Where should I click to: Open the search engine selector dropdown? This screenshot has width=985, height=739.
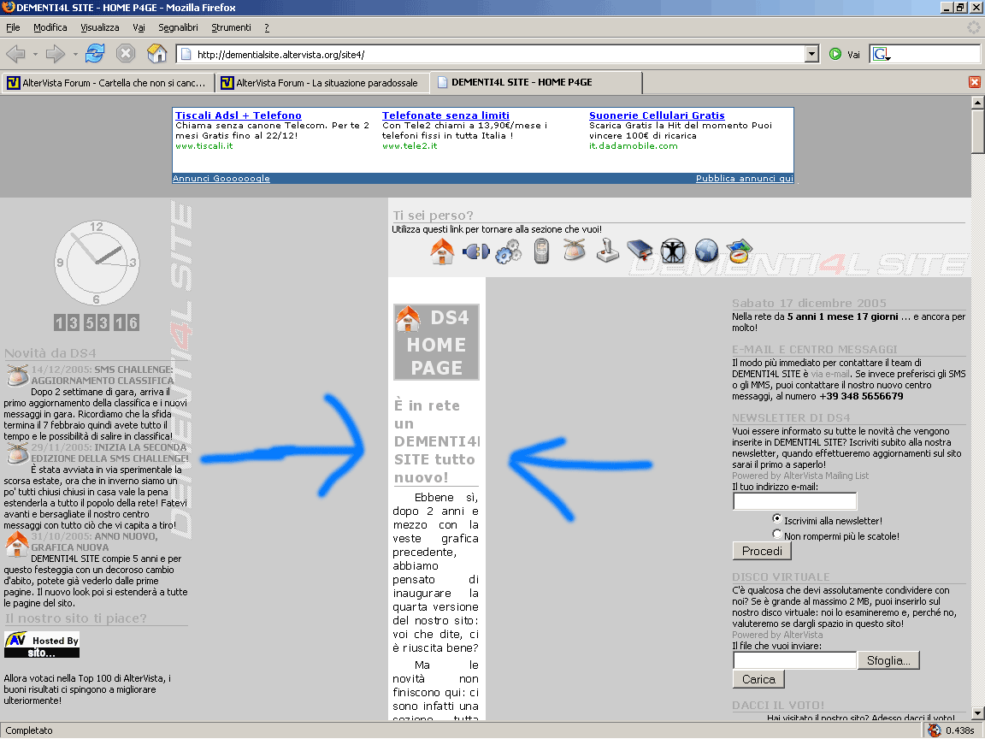[881, 55]
